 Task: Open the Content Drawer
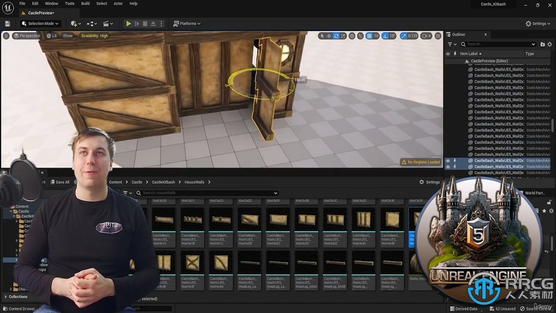(x=19, y=309)
